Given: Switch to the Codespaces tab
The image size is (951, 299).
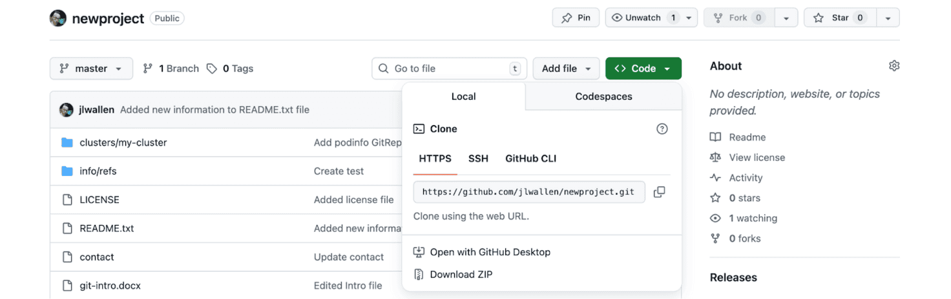Looking at the screenshot, I should tap(603, 97).
